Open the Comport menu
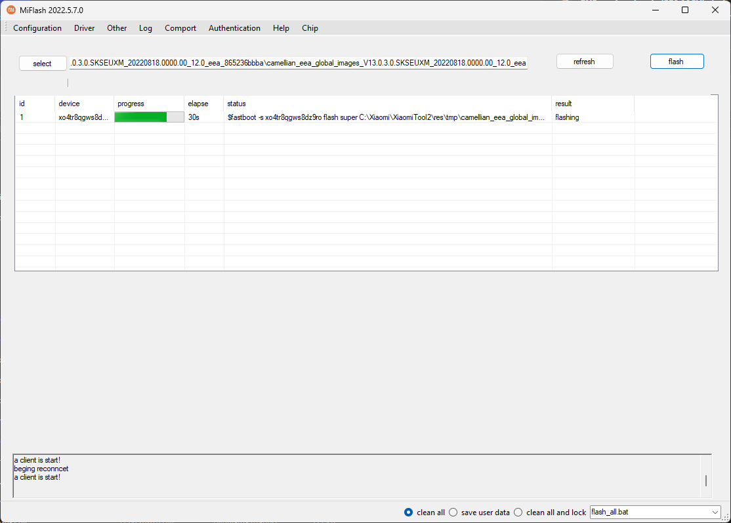Image resolution: width=731 pixels, height=523 pixels. [x=180, y=28]
